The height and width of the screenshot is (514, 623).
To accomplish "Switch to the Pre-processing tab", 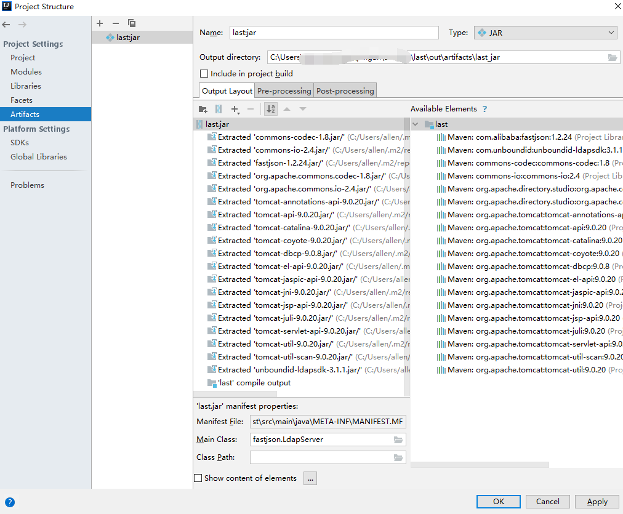I will click(x=284, y=90).
